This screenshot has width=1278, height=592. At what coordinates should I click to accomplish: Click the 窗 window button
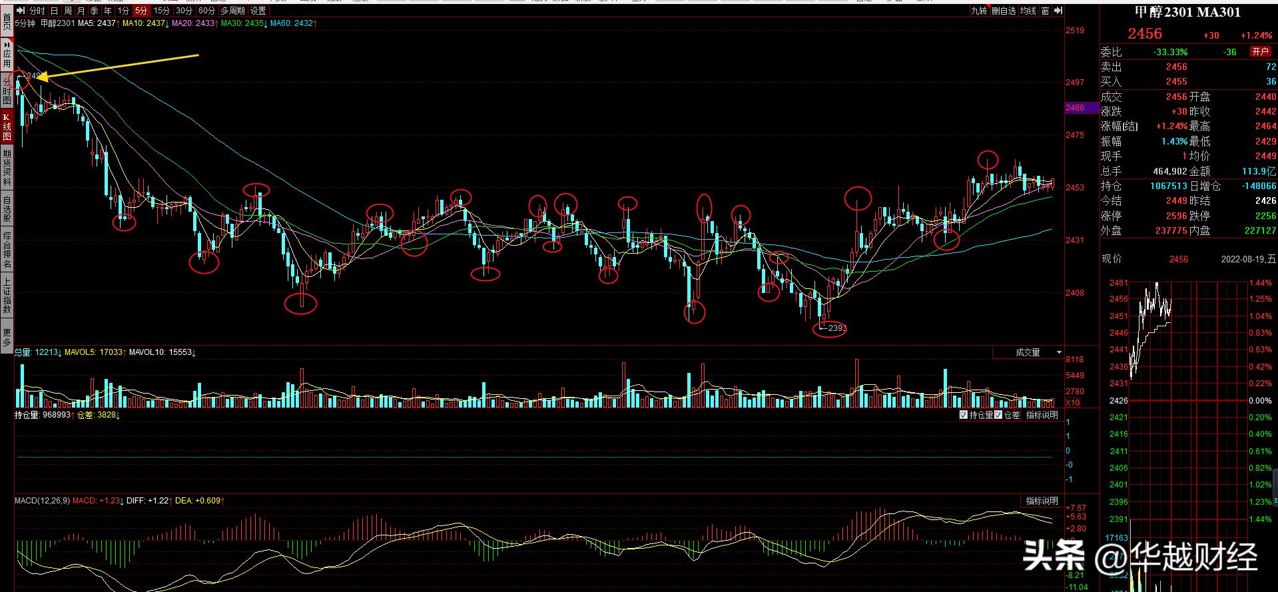tap(1046, 11)
